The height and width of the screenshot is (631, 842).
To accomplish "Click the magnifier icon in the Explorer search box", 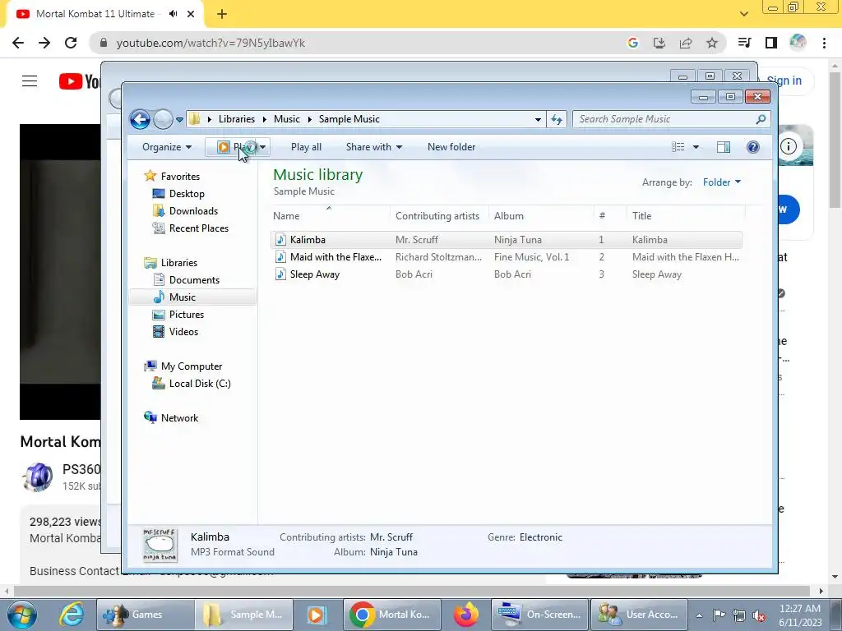I will 761,119.
